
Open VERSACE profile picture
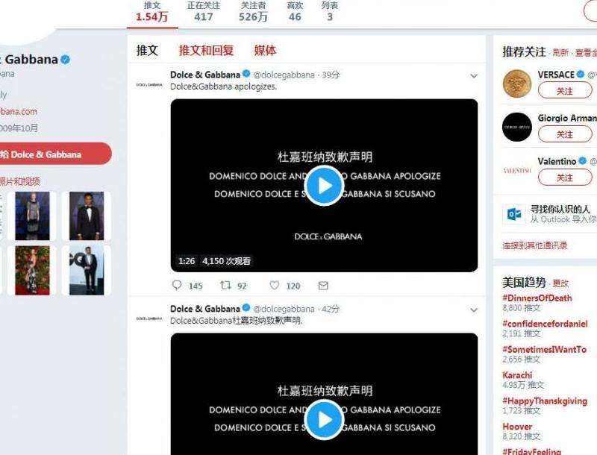(x=517, y=84)
